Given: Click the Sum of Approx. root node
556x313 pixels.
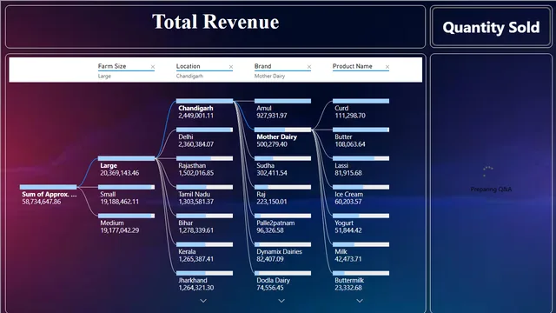Looking at the screenshot, I should point(49,195).
